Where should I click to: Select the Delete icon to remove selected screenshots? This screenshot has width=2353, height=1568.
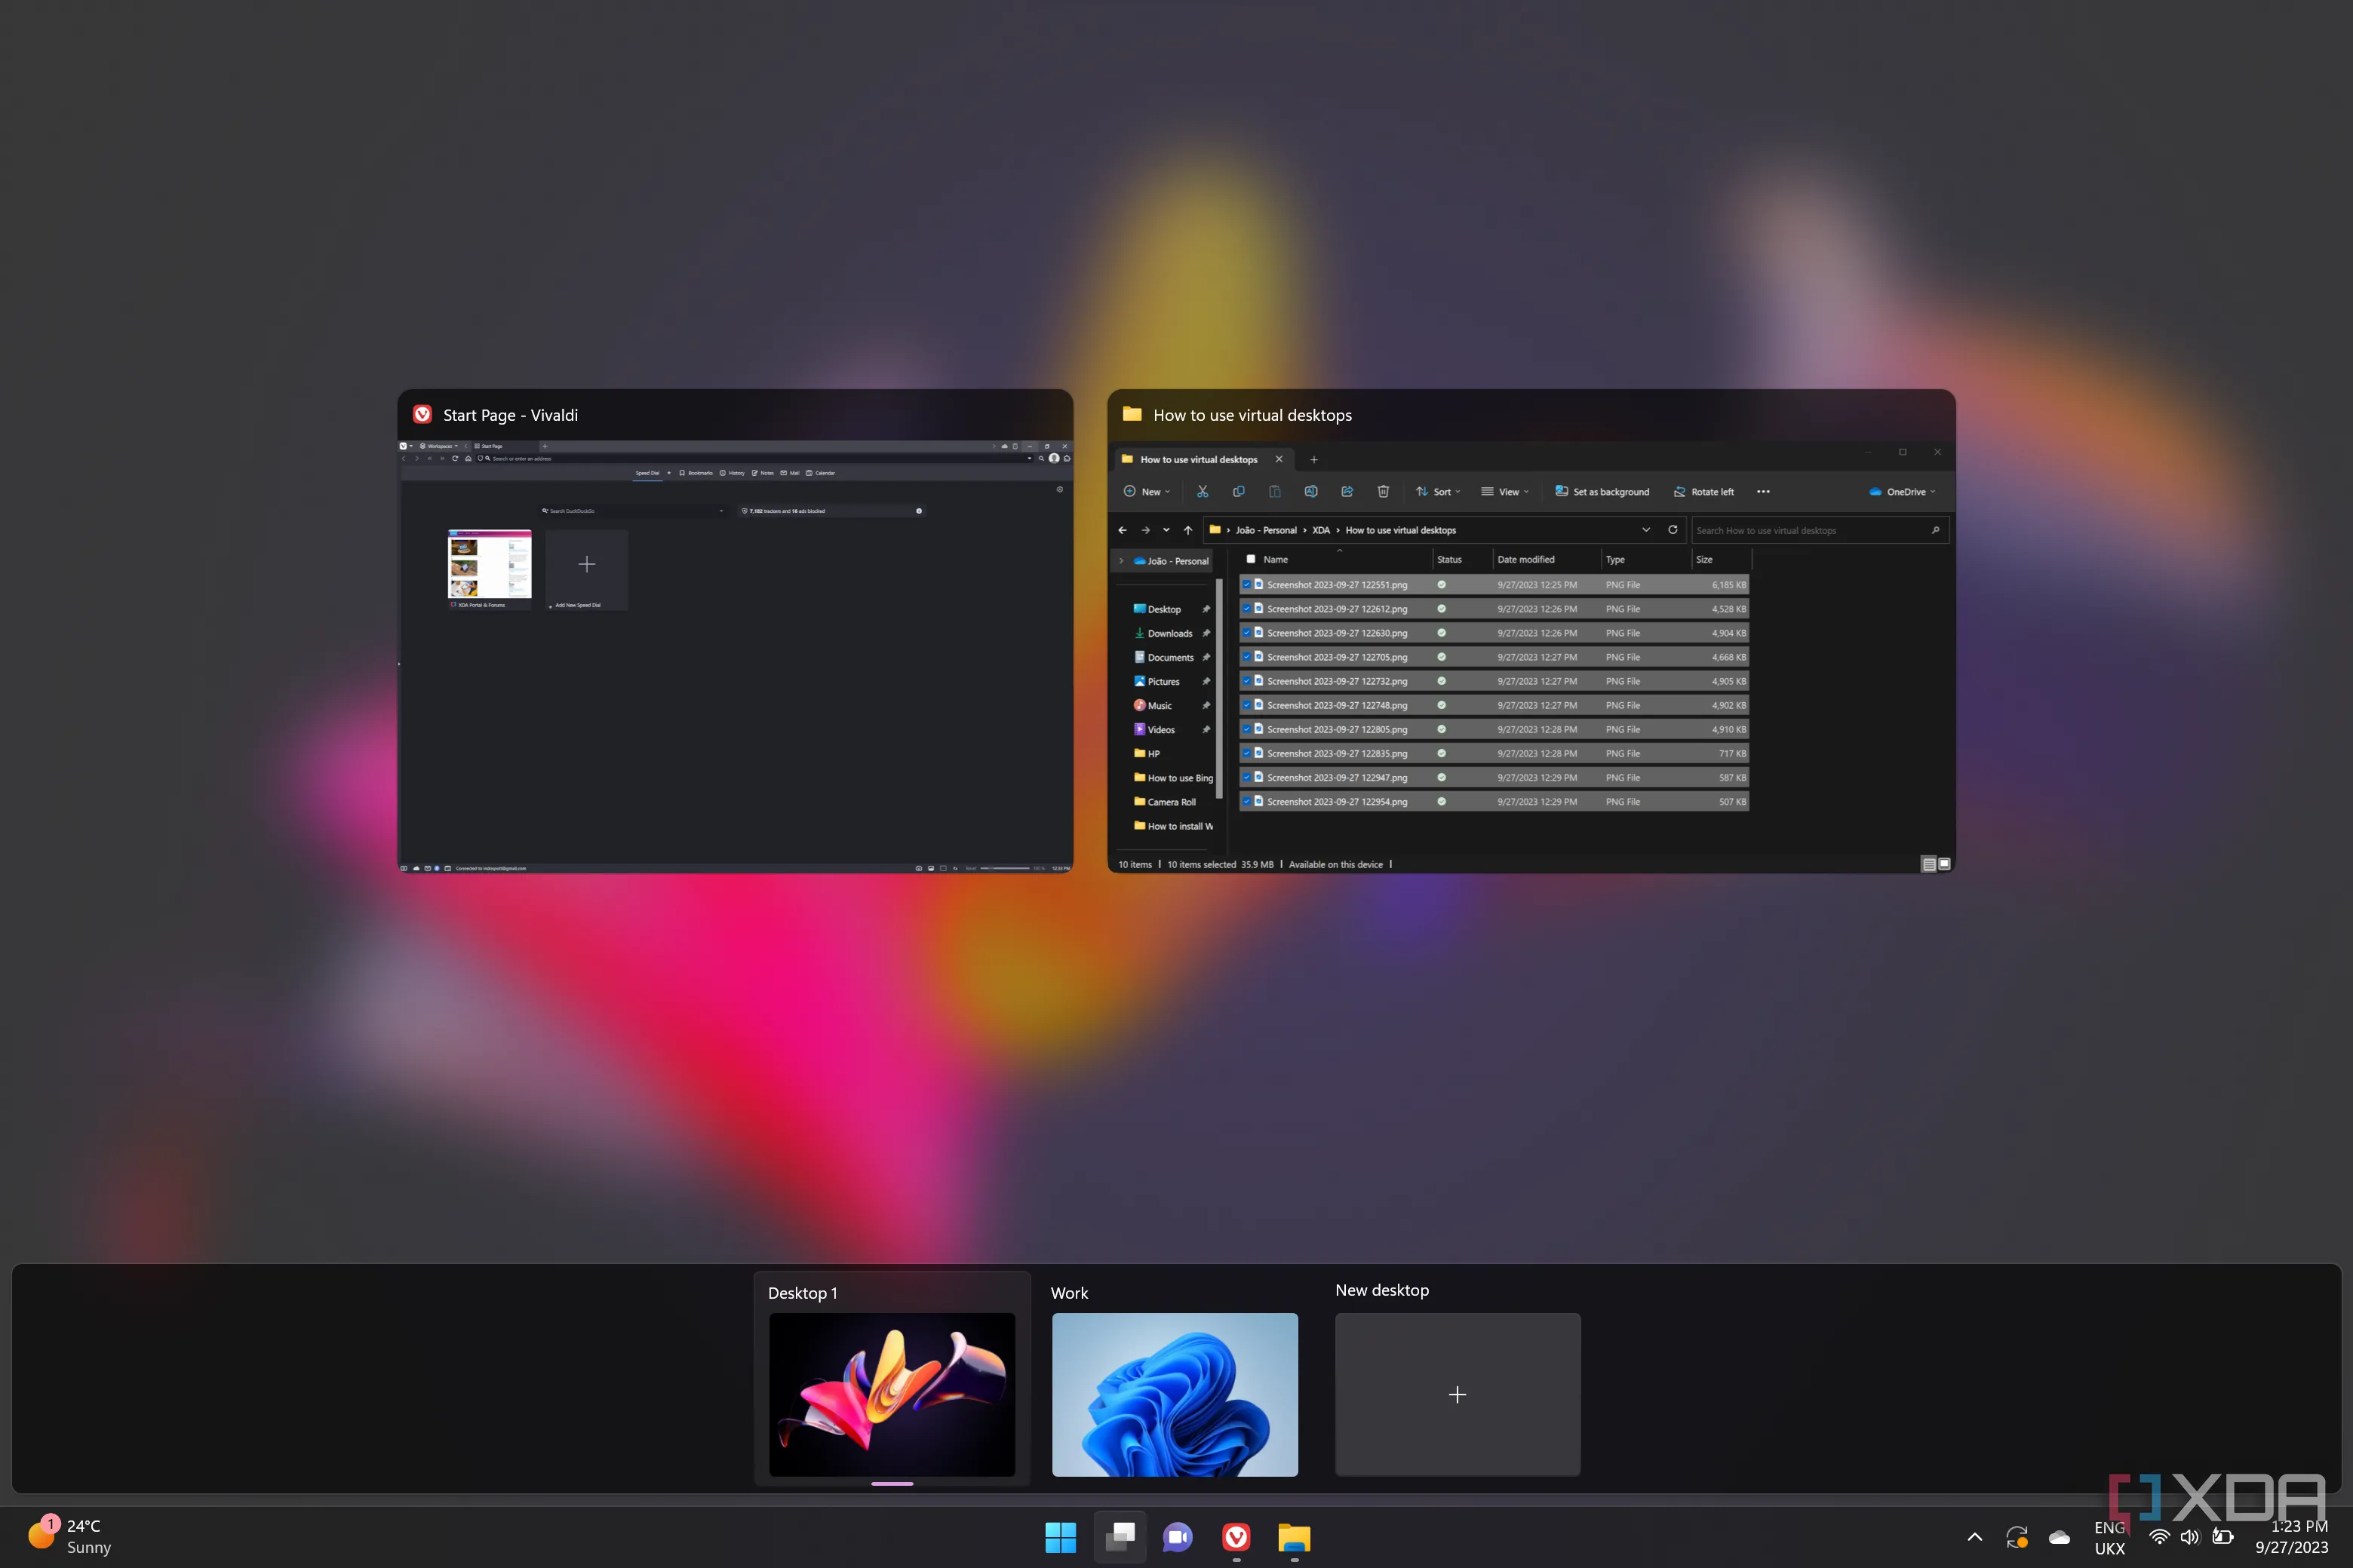pyautogui.click(x=1383, y=491)
